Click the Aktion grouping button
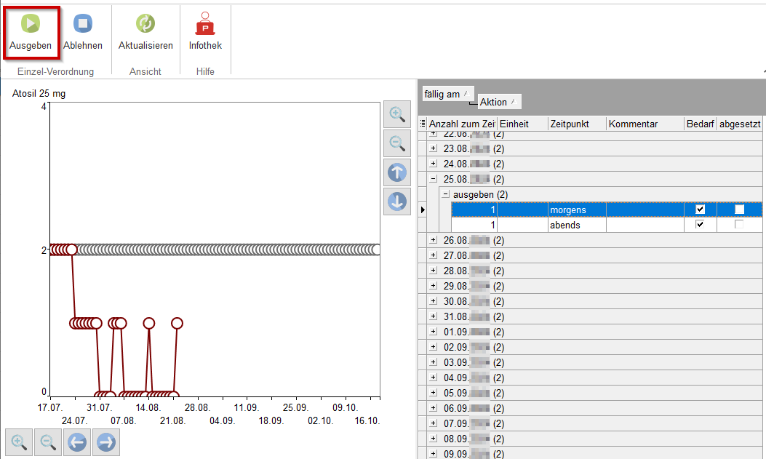The image size is (766, 459). (x=499, y=102)
